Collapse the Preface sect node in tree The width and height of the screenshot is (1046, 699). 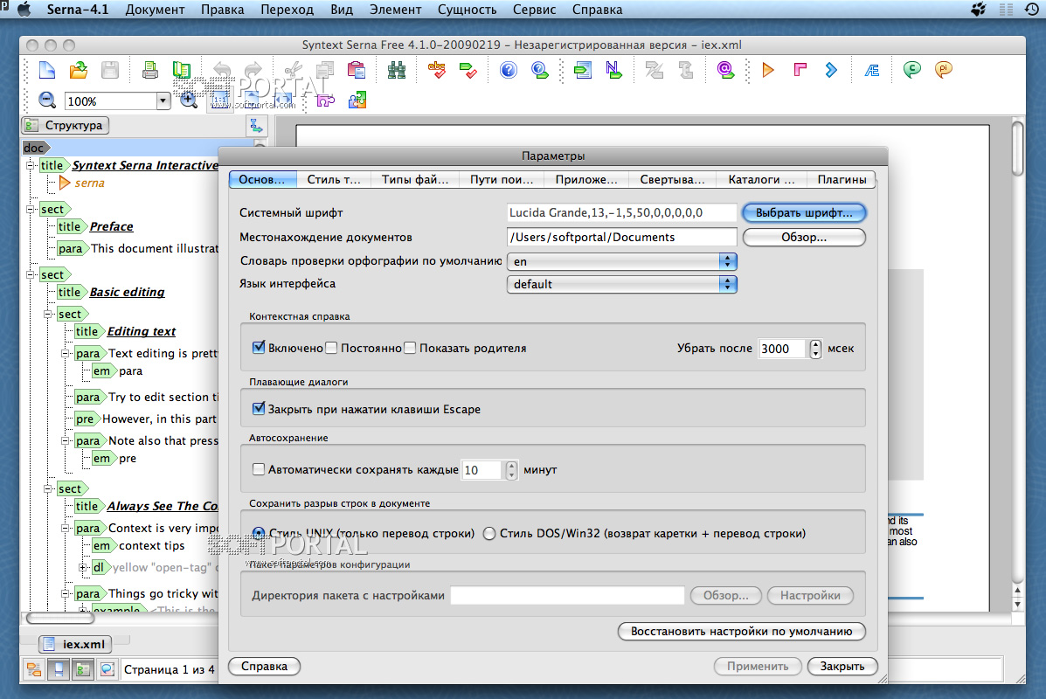pos(31,210)
